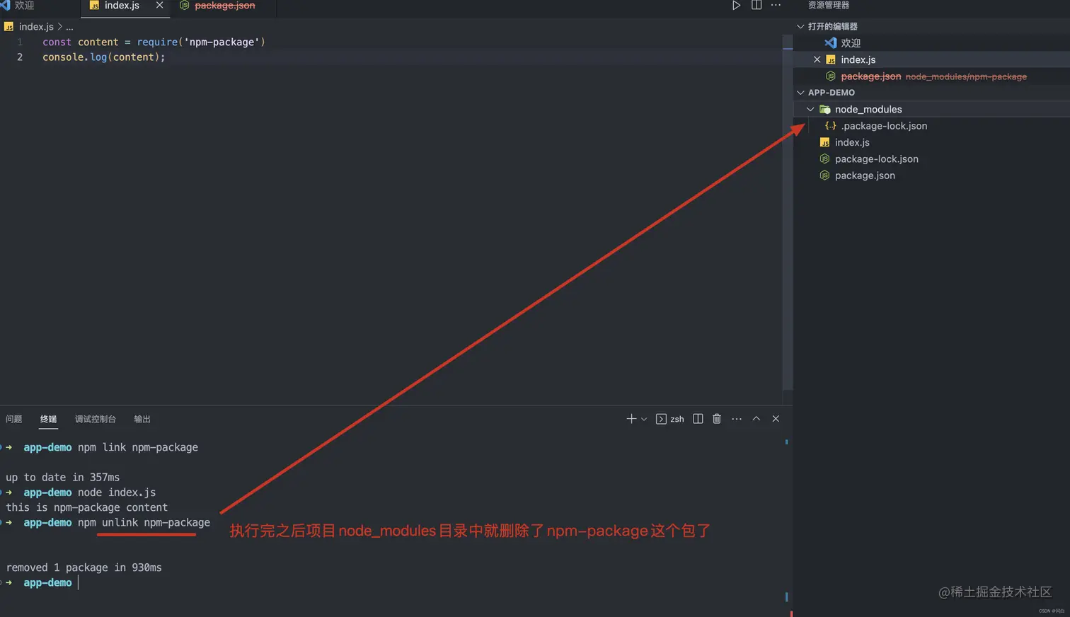Open the 欢迎 welcome tab
The height and width of the screenshot is (617, 1070).
click(25, 6)
